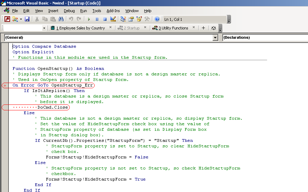Click the If CurrentDb().Properties line
Image resolution: width=308 pixels, height=192 pixels.
114,140
